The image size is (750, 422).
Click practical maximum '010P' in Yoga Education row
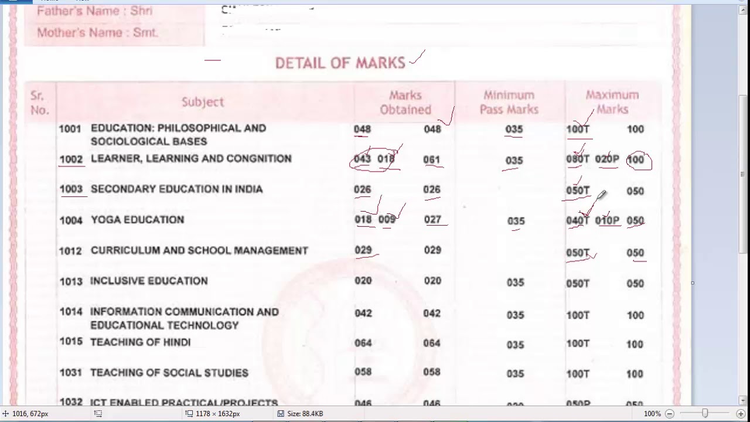click(x=607, y=220)
